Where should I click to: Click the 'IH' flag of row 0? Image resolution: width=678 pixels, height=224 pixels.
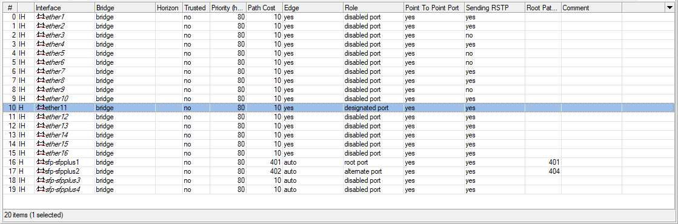(22, 17)
